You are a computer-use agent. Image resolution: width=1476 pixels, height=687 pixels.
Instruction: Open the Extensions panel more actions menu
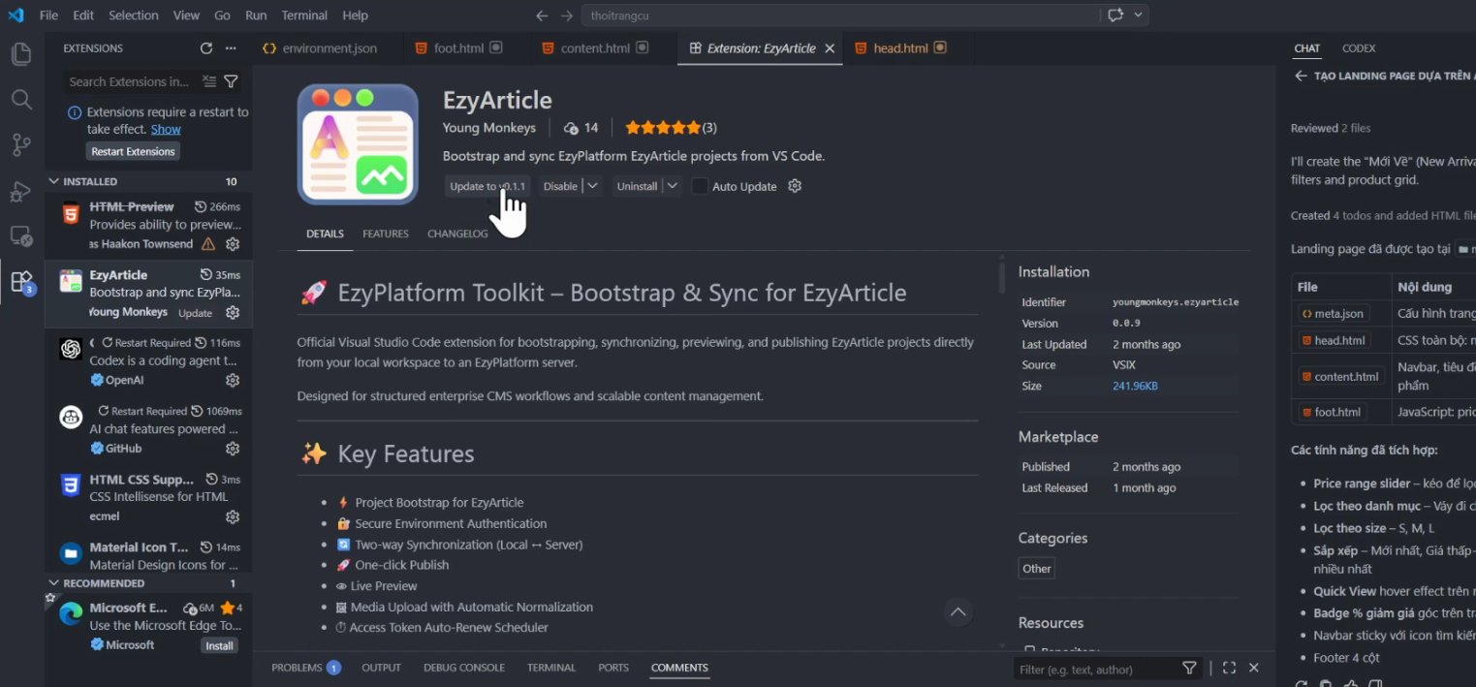231,48
